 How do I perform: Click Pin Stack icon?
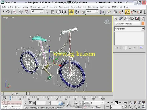click(x=117, y=48)
